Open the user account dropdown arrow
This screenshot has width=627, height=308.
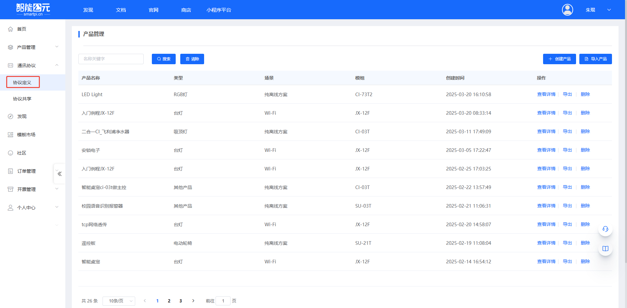609,10
